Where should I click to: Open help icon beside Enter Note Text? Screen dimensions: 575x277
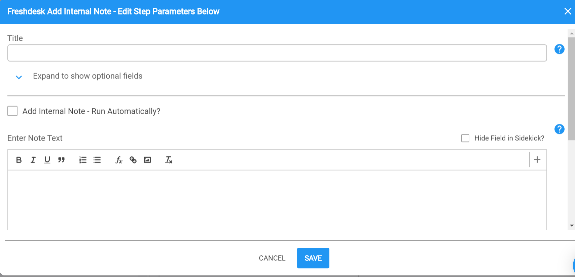coord(559,129)
